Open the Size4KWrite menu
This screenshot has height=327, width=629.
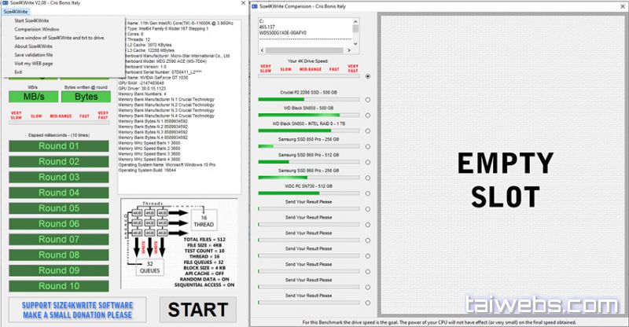point(17,13)
